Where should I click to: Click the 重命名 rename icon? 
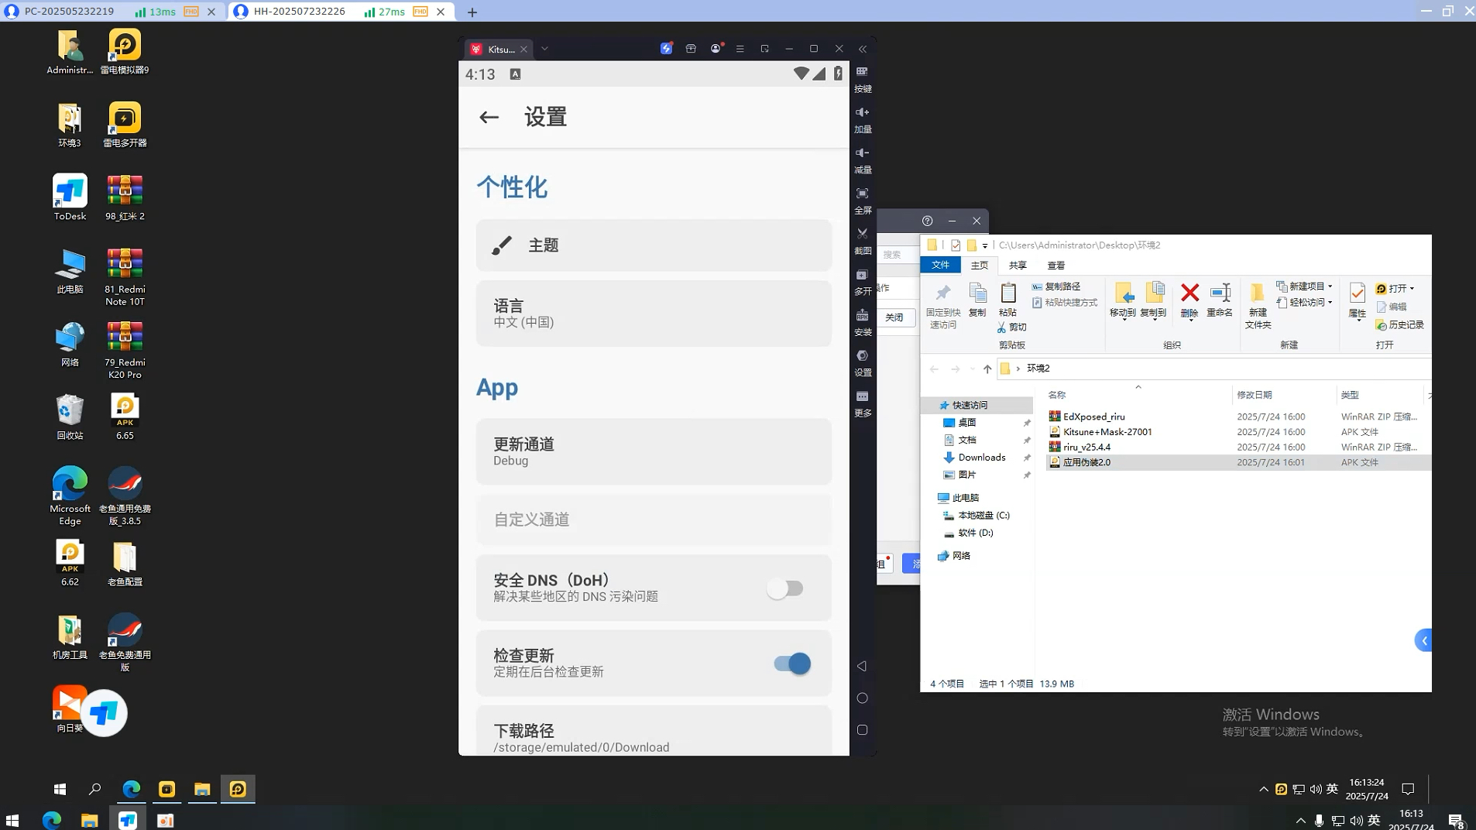pos(1220,293)
